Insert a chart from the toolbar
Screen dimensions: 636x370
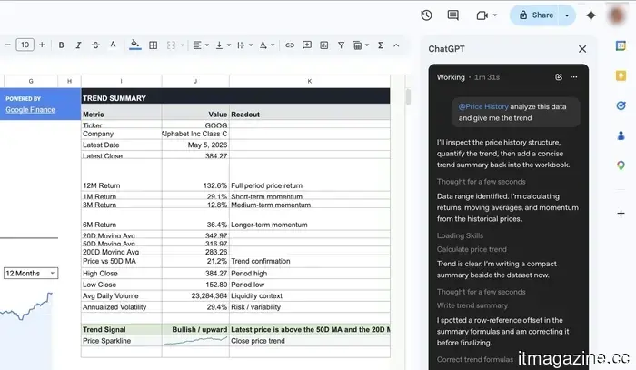(x=324, y=45)
